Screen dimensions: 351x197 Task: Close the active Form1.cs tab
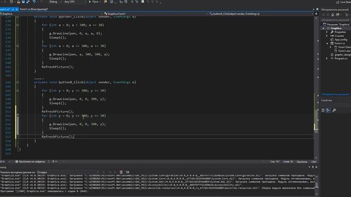(x=17, y=9)
